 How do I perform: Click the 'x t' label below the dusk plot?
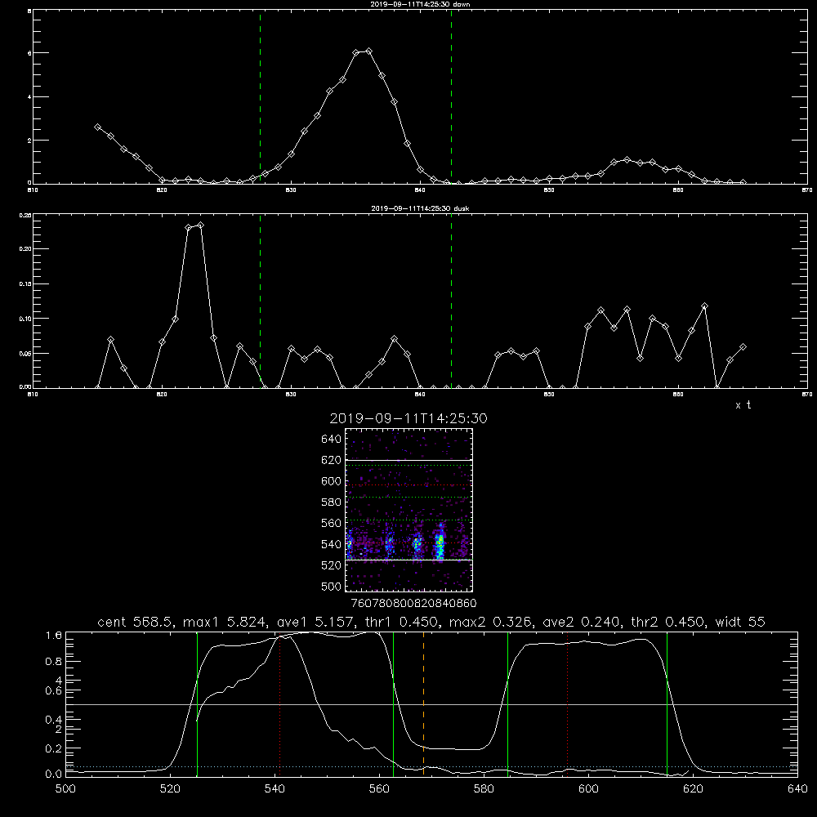(x=743, y=405)
